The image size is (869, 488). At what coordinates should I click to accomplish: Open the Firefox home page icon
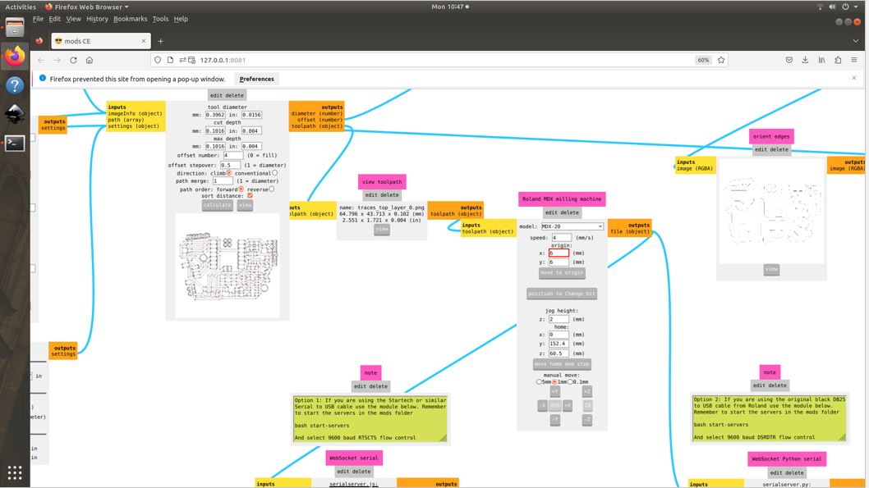90,60
